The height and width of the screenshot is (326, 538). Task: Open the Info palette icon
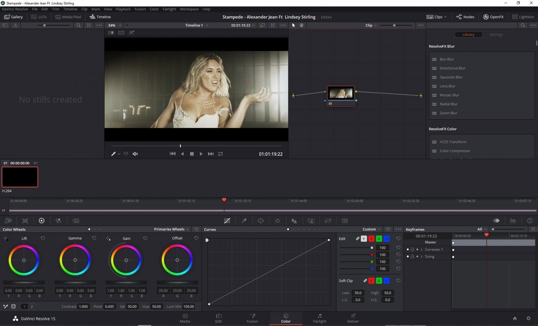530,221
